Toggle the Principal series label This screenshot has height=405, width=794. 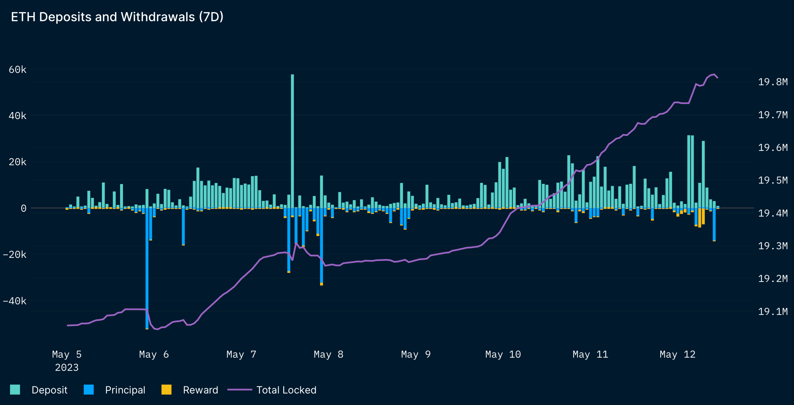coord(125,390)
